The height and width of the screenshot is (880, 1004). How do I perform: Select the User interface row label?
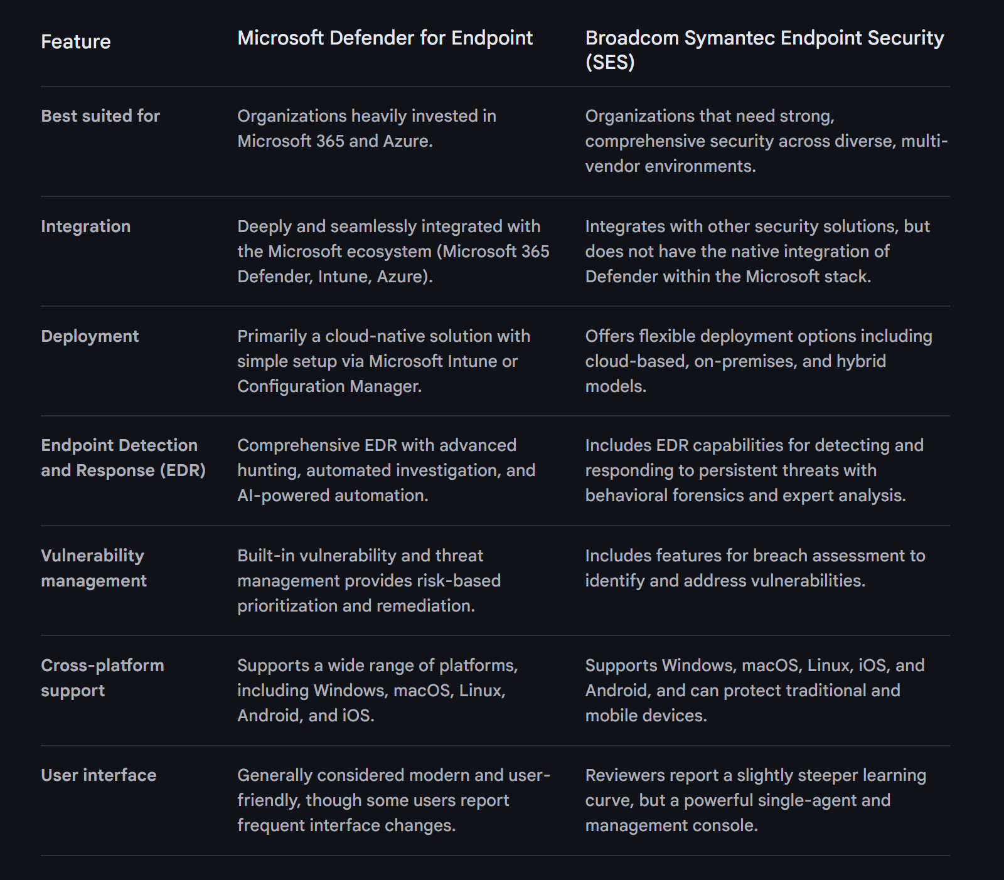[99, 775]
